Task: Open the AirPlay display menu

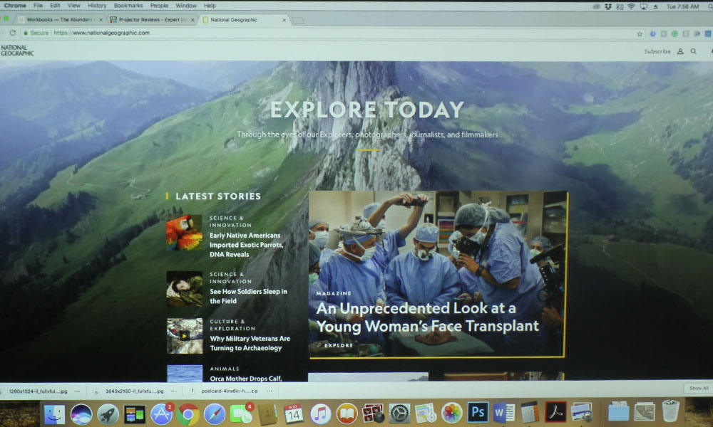Action: (643, 6)
